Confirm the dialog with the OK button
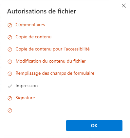 (94, 126)
